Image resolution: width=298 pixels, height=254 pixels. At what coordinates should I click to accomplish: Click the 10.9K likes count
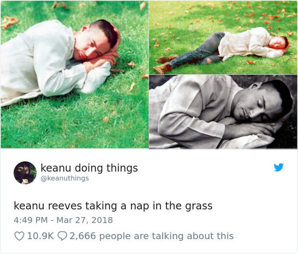coord(40,236)
